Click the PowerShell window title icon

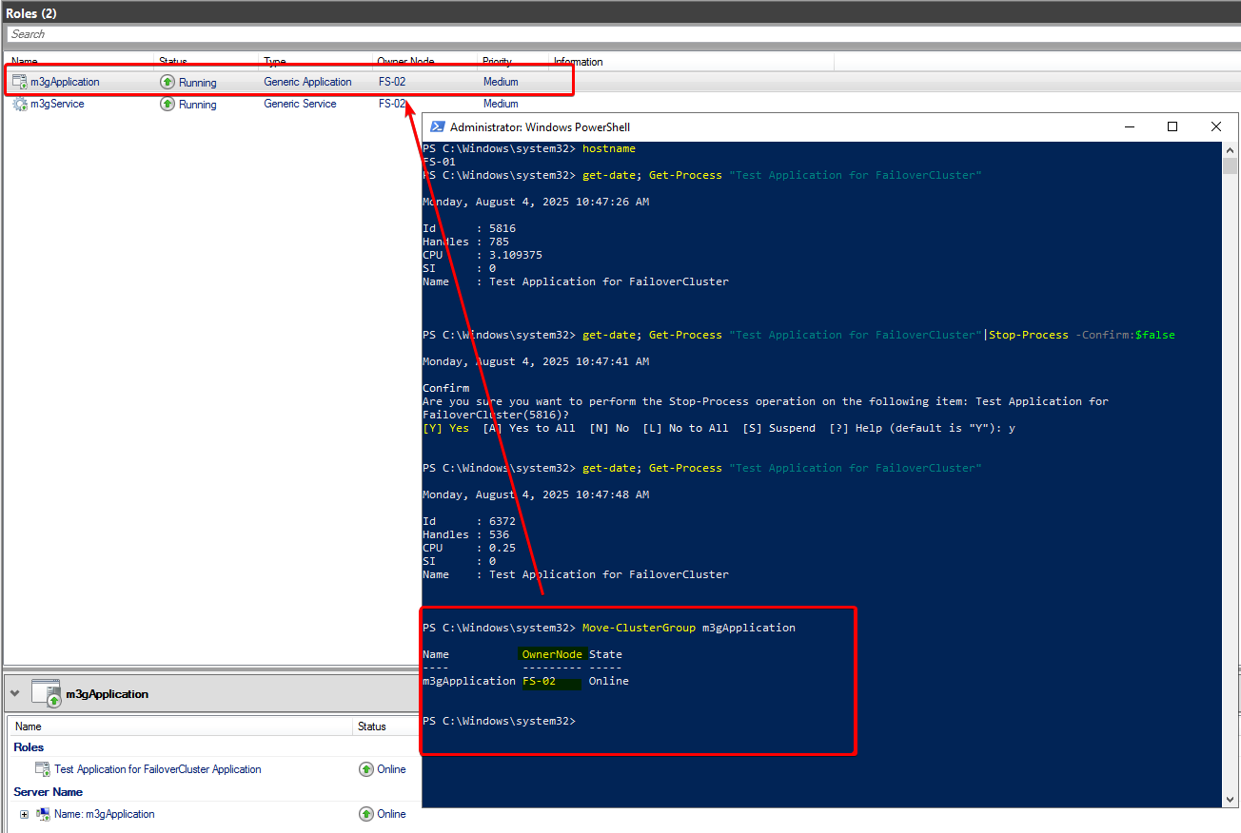pos(437,126)
